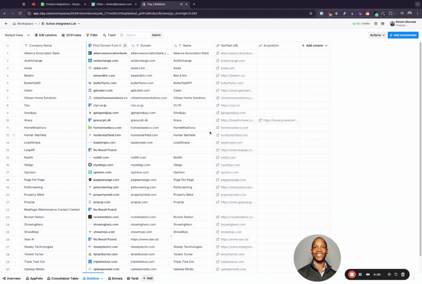Run the Find Domain column play button
Image resolution: width=422 pixels, height=284 pixels.
click(x=125, y=46)
